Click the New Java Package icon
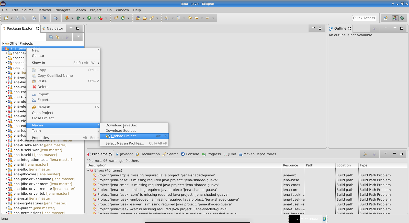Viewport: 409px width, 223px height. [116, 18]
